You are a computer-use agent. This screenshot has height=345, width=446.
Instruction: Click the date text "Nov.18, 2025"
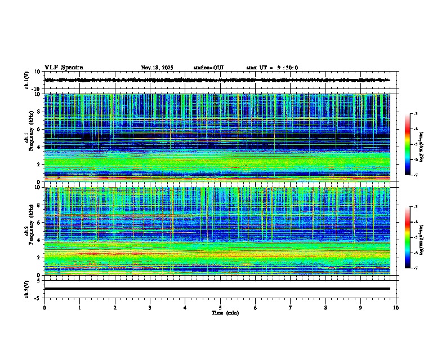pos(157,68)
